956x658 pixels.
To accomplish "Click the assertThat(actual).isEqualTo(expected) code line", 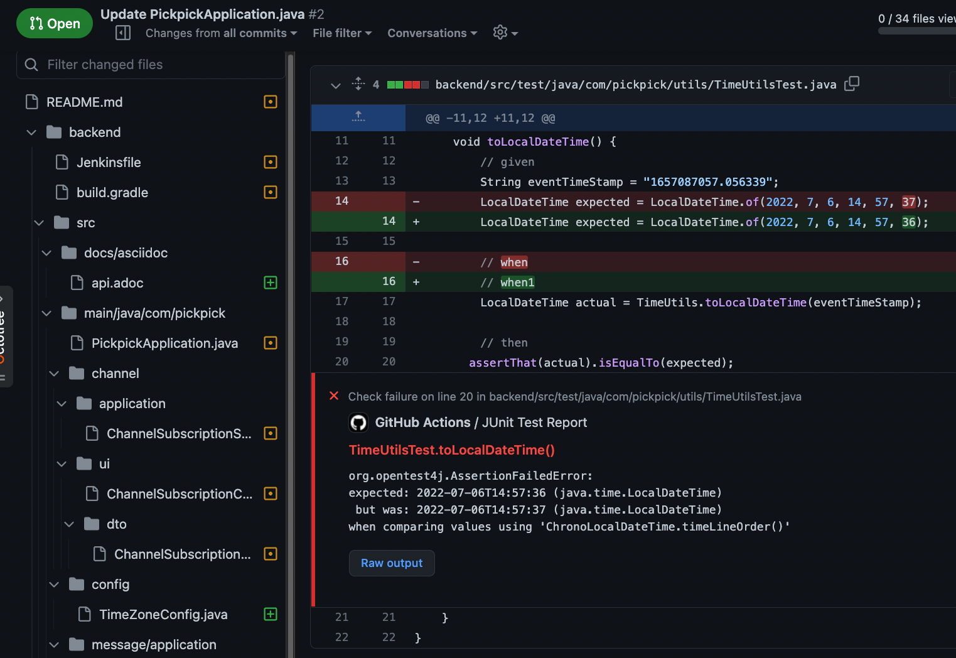I will [601, 363].
